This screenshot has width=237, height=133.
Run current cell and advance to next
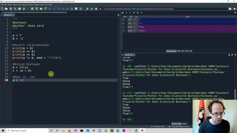(37, 9)
